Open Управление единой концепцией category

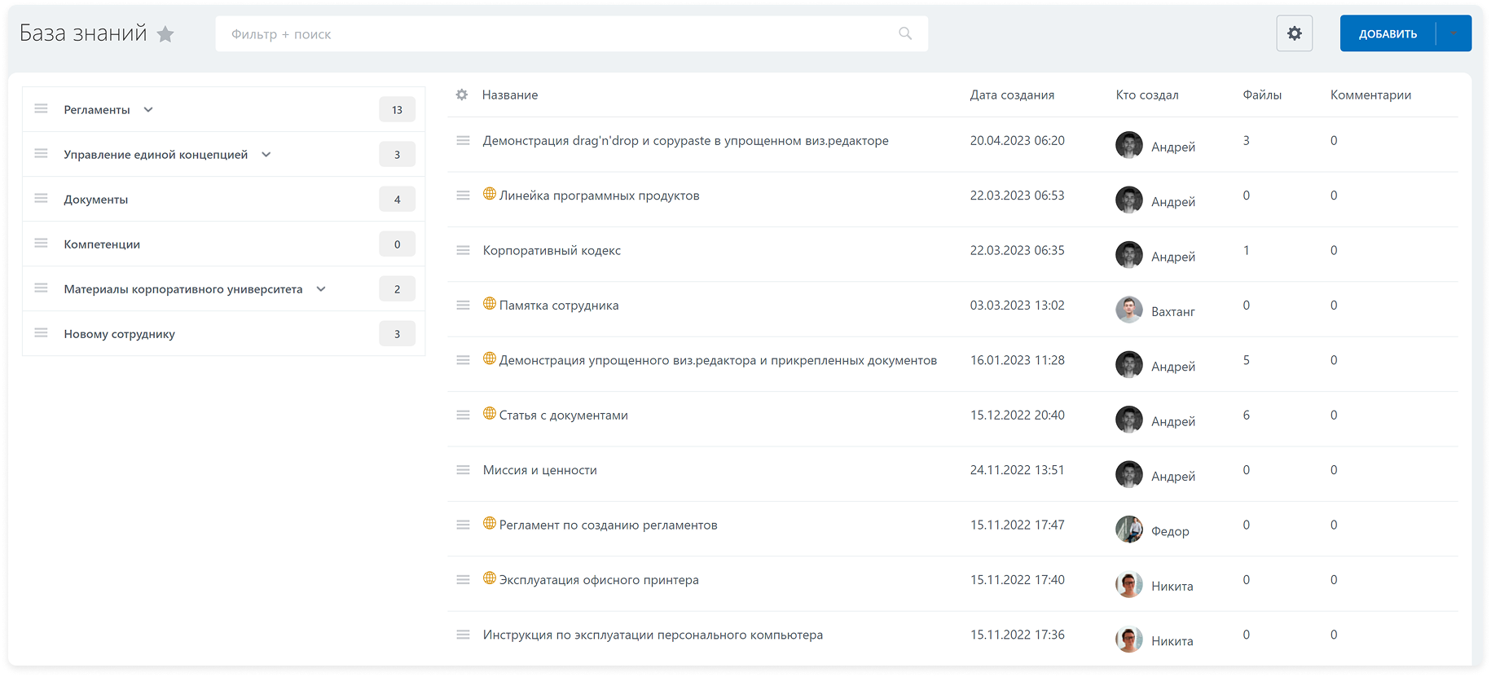click(x=156, y=155)
